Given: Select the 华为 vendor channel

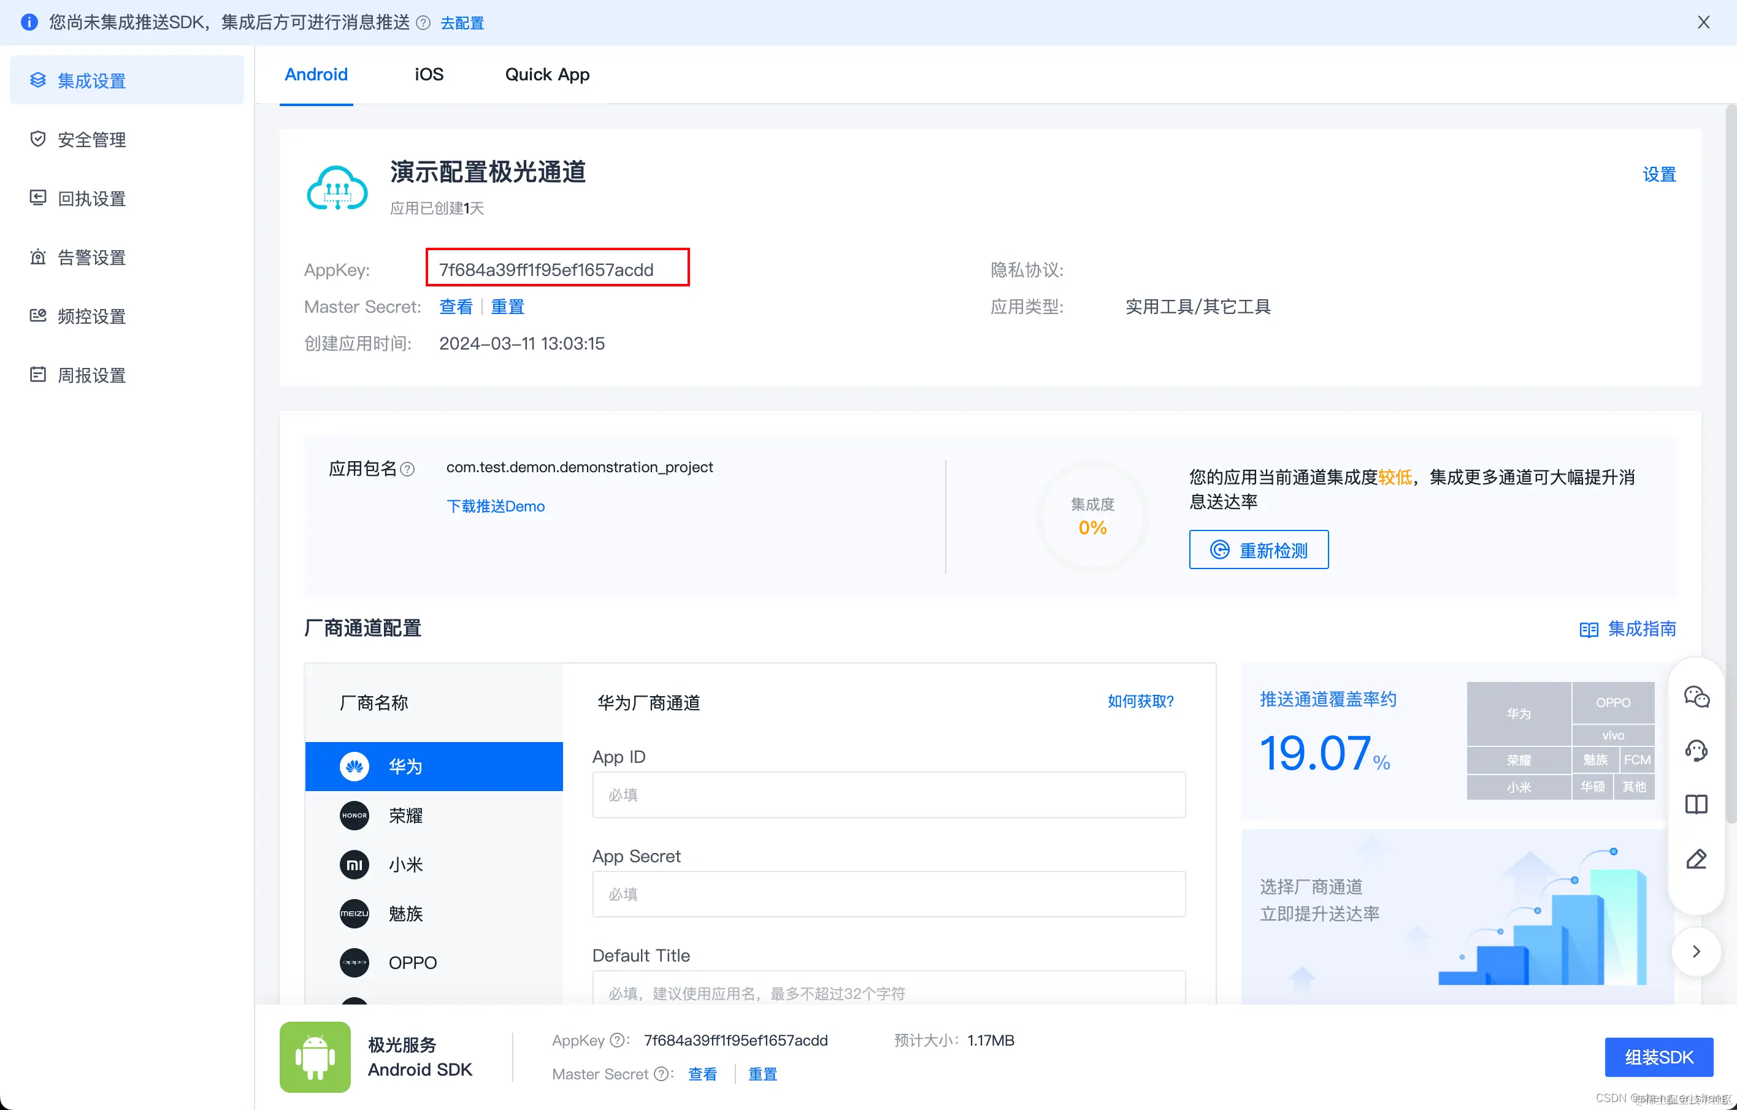Looking at the screenshot, I should pyautogui.click(x=434, y=766).
